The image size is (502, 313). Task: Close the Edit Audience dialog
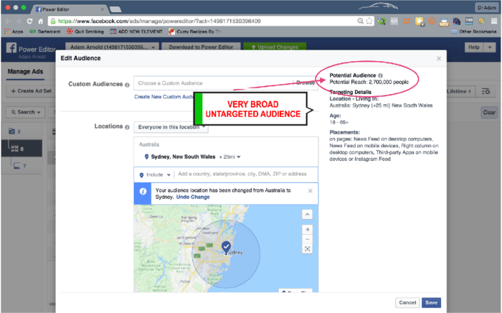click(x=439, y=58)
